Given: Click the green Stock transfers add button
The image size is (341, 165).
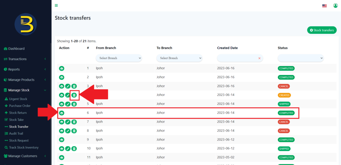Looking at the screenshot, I should tap(322, 30).
